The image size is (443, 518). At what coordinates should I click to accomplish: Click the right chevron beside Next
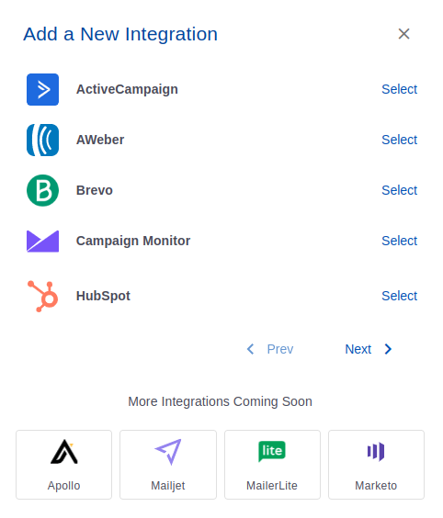pyautogui.click(x=388, y=349)
